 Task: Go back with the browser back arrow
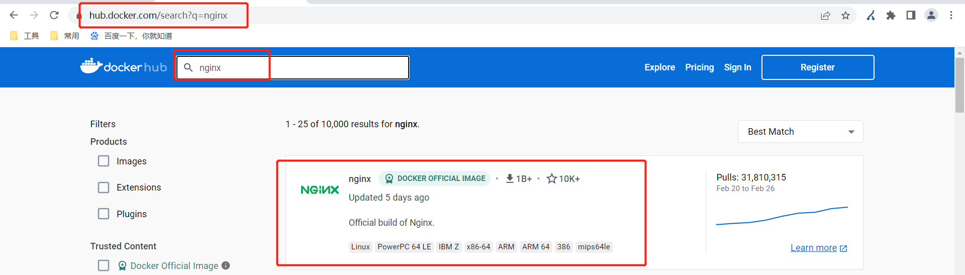(x=14, y=15)
